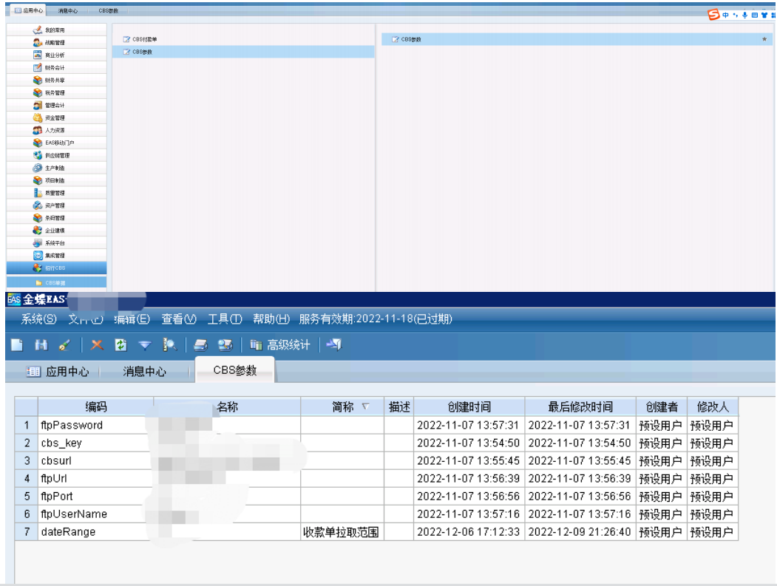The height and width of the screenshot is (586, 777).
Task: Click the green refresh toolbar icon
Action: [x=121, y=345]
